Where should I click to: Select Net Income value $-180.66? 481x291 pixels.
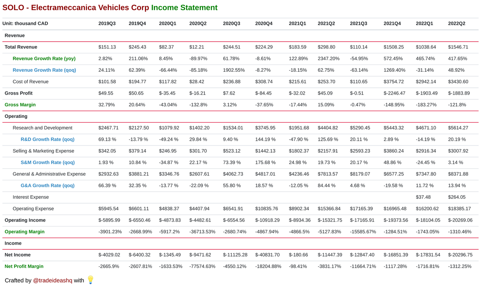pos(299,255)
